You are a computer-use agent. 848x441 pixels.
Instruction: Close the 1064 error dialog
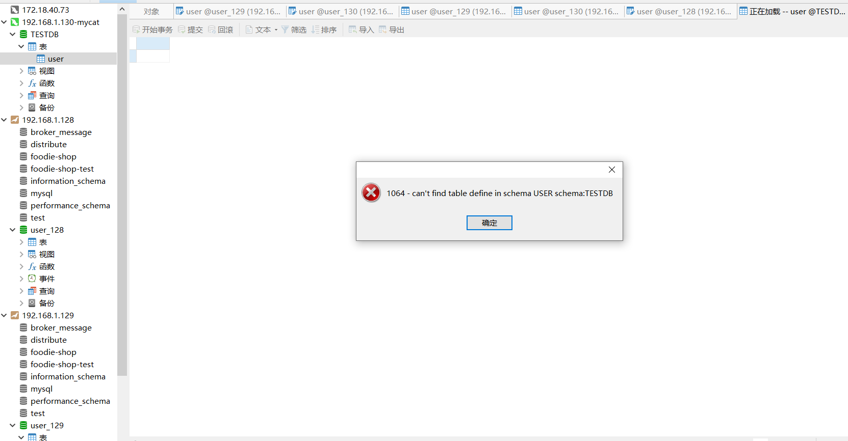click(x=612, y=170)
